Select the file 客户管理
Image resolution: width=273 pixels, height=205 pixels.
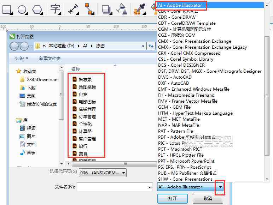click(x=84, y=139)
